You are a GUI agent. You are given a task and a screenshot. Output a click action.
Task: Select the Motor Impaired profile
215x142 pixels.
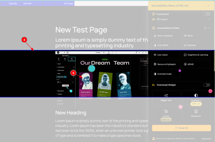click(x=166, y=36)
